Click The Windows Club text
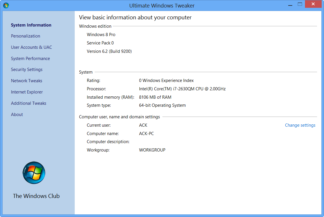 [x=36, y=196]
